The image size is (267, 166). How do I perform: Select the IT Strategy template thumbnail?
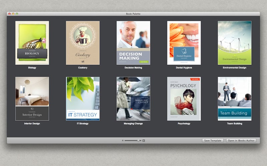pyautogui.click(x=82, y=99)
